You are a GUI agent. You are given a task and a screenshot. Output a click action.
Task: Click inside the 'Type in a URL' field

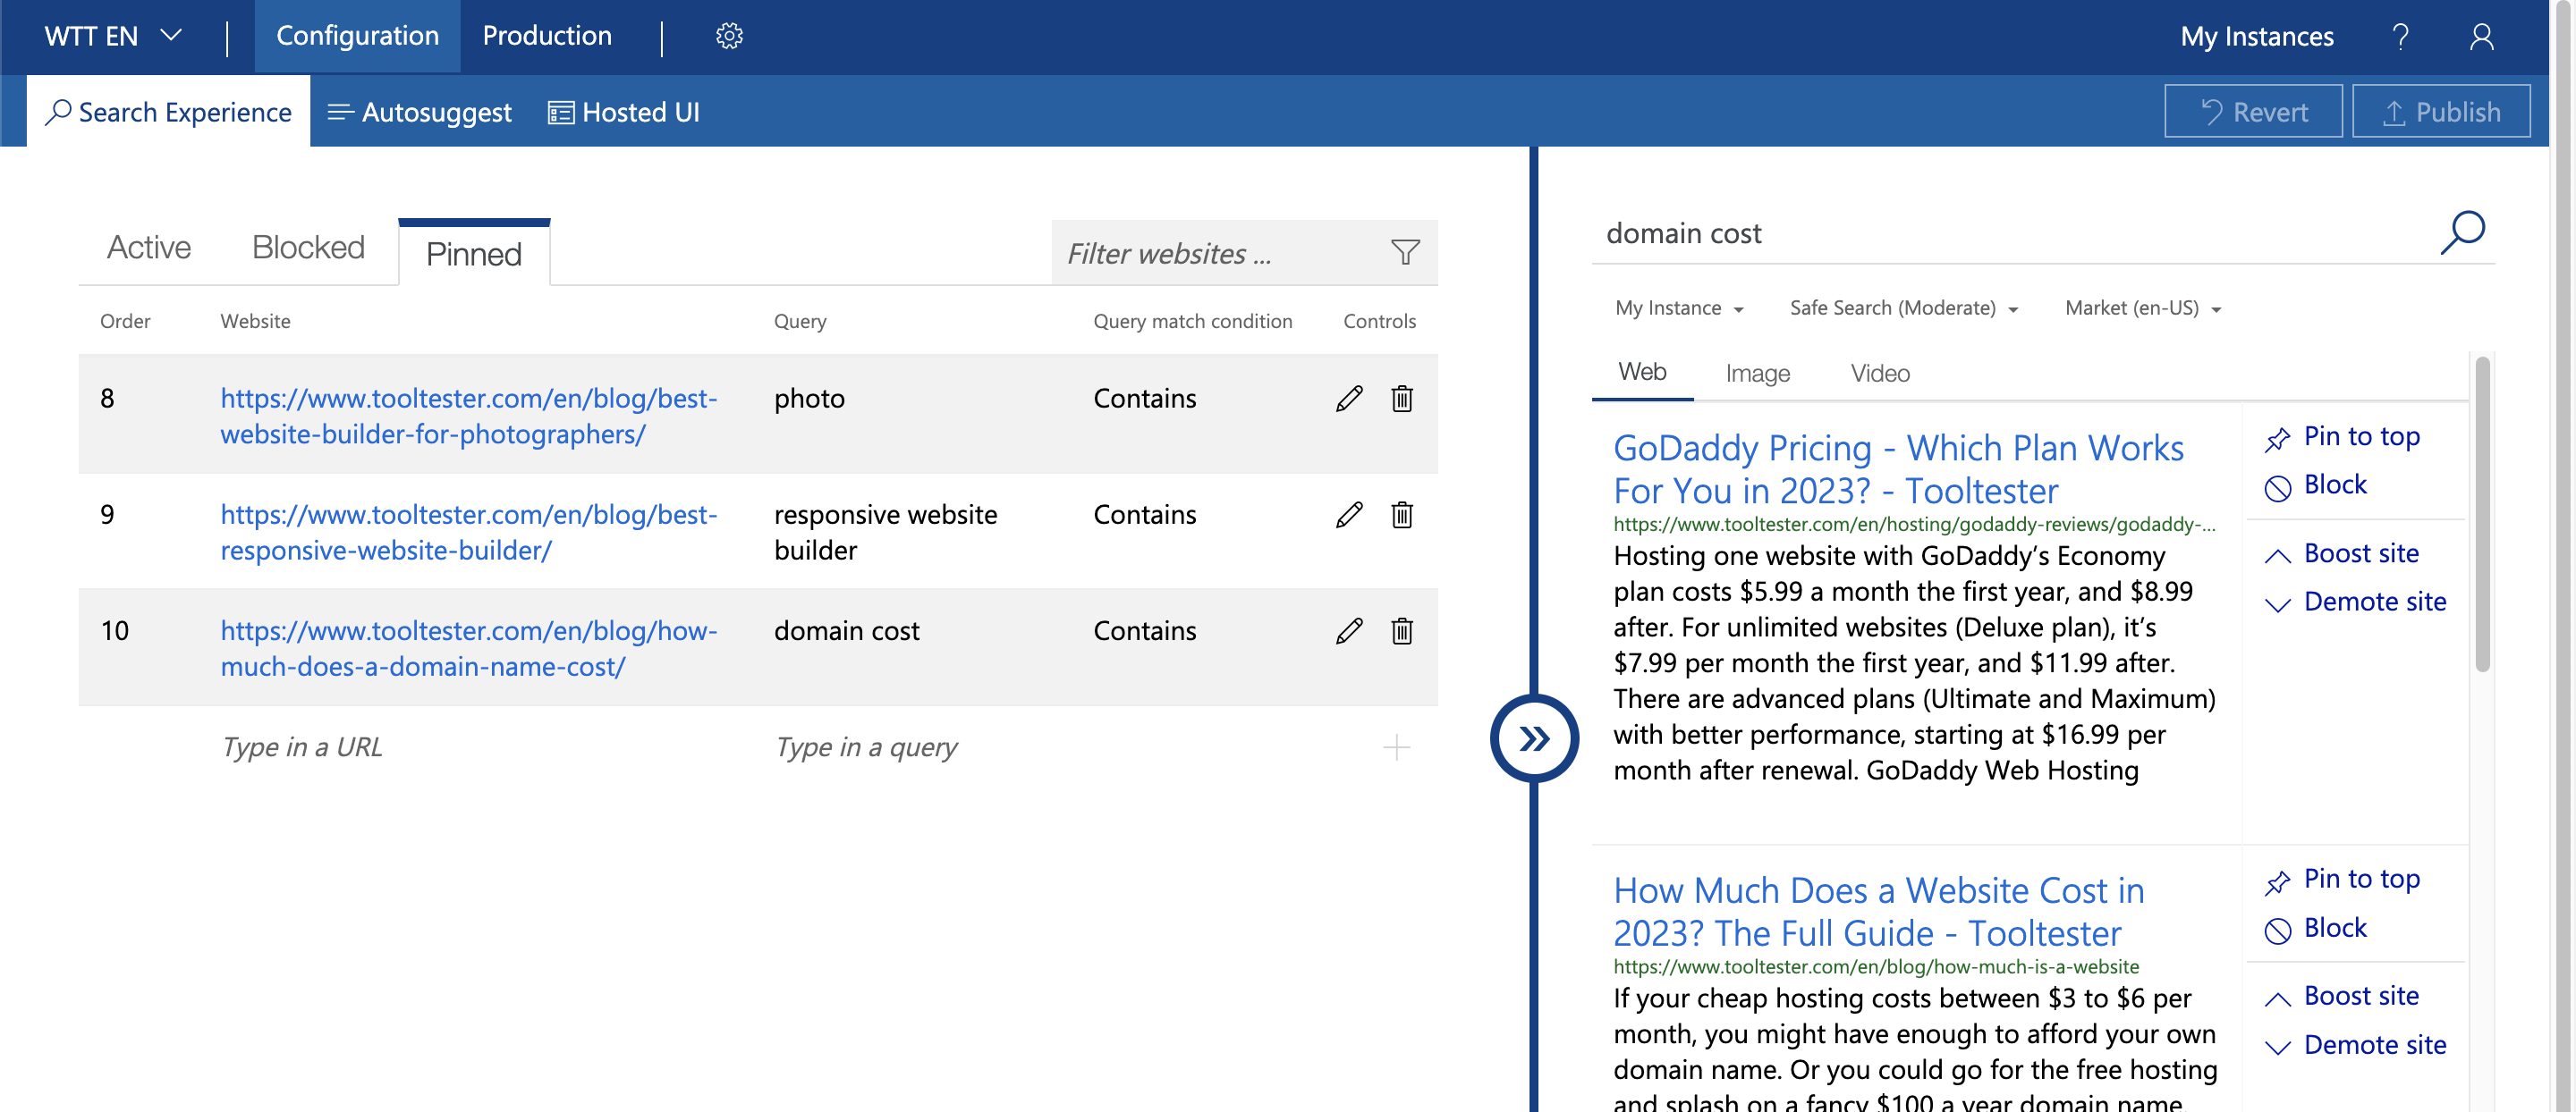301,746
